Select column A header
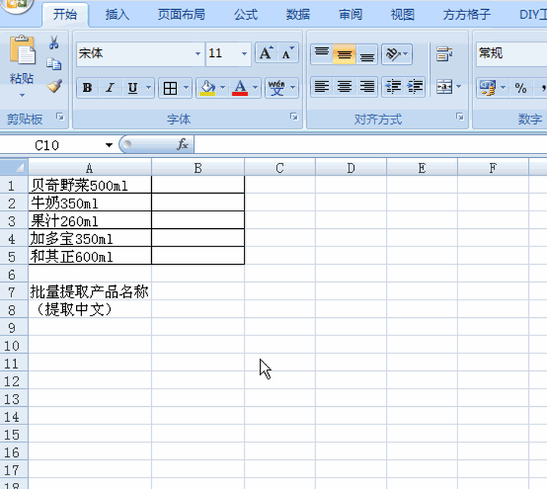Screen dimensions: 547x489 (x=90, y=168)
